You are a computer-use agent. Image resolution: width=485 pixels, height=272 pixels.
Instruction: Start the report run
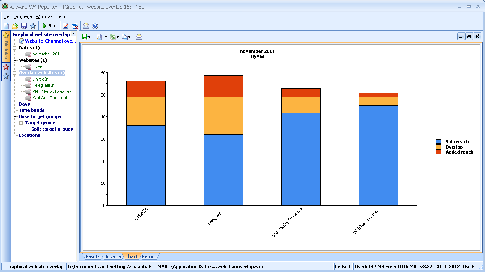(x=50, y=26)
